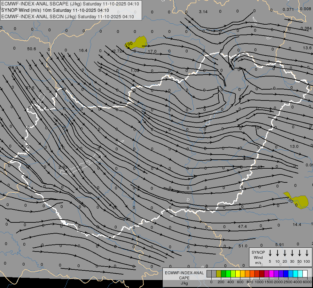Click the 6000 tick label in CAPE legend
The height and width of the screenshot is (288, 313).
(x=307, y=282)
